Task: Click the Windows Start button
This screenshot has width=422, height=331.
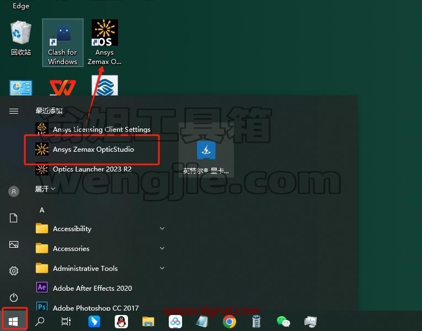Action: [x=13, y=321]
